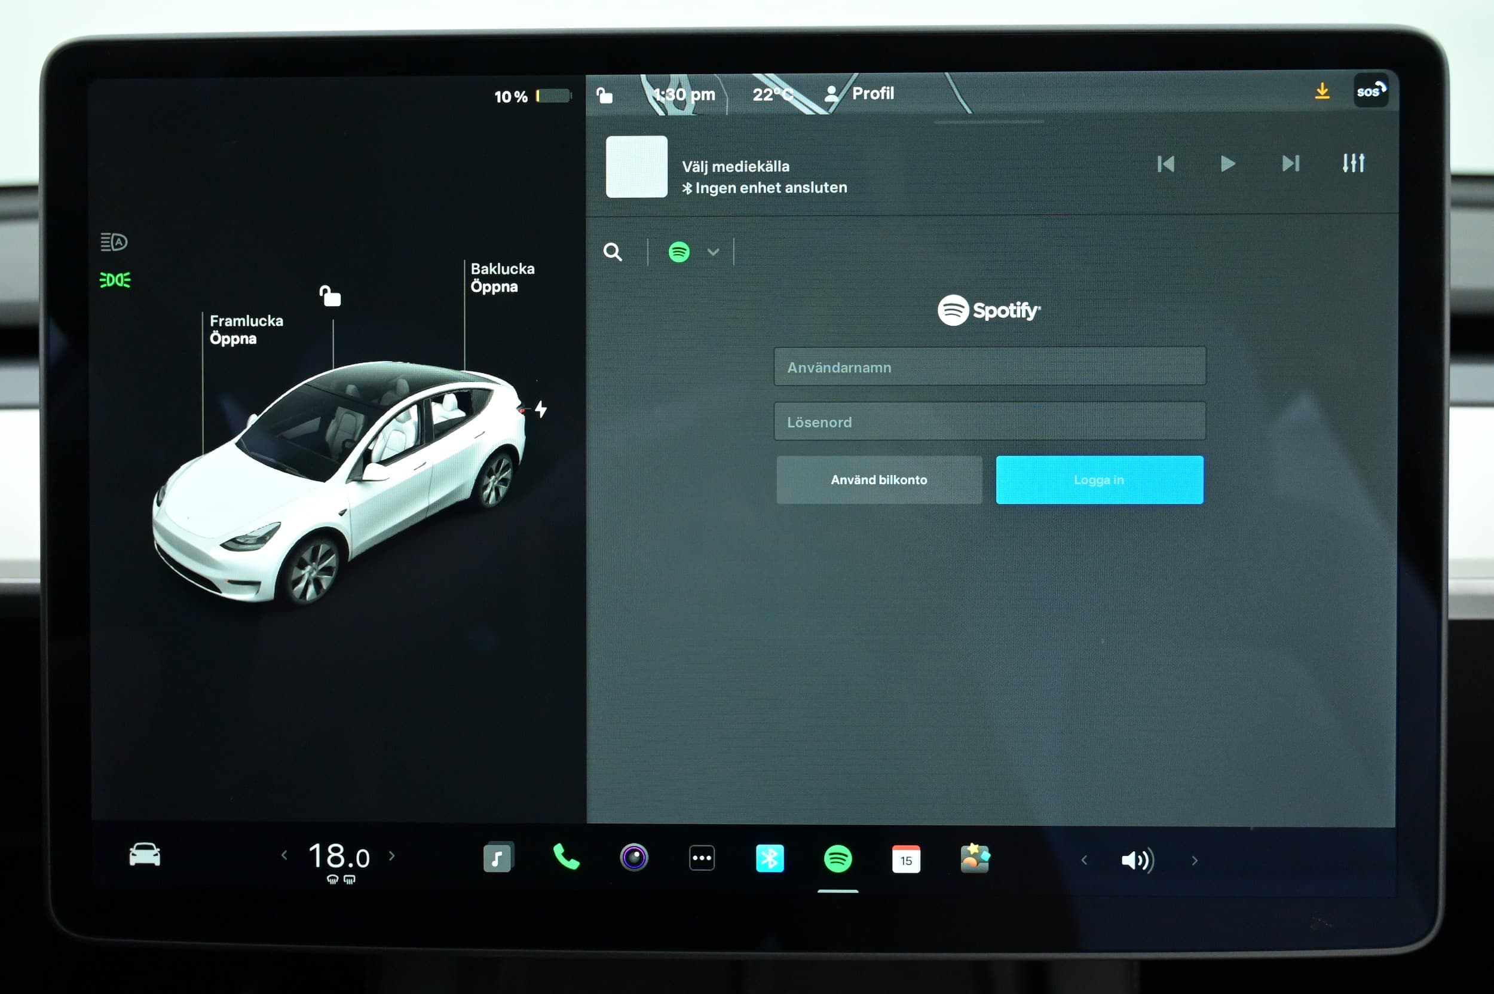Launch the dashcam camera app
The width and height of the screenshot is (1494, 994).
tap(634, 858)
